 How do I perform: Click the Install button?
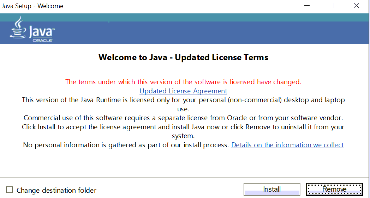tap(272, 189)
